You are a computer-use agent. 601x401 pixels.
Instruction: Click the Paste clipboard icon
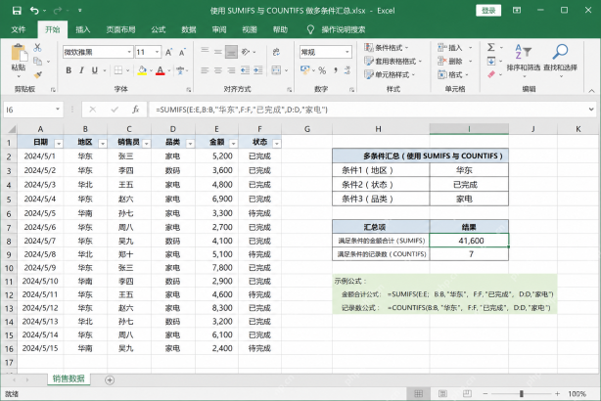click(x=19, y=53)
